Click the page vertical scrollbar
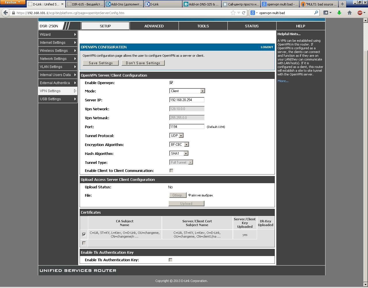This screenshot has width=368, height=288. [366, 152]
